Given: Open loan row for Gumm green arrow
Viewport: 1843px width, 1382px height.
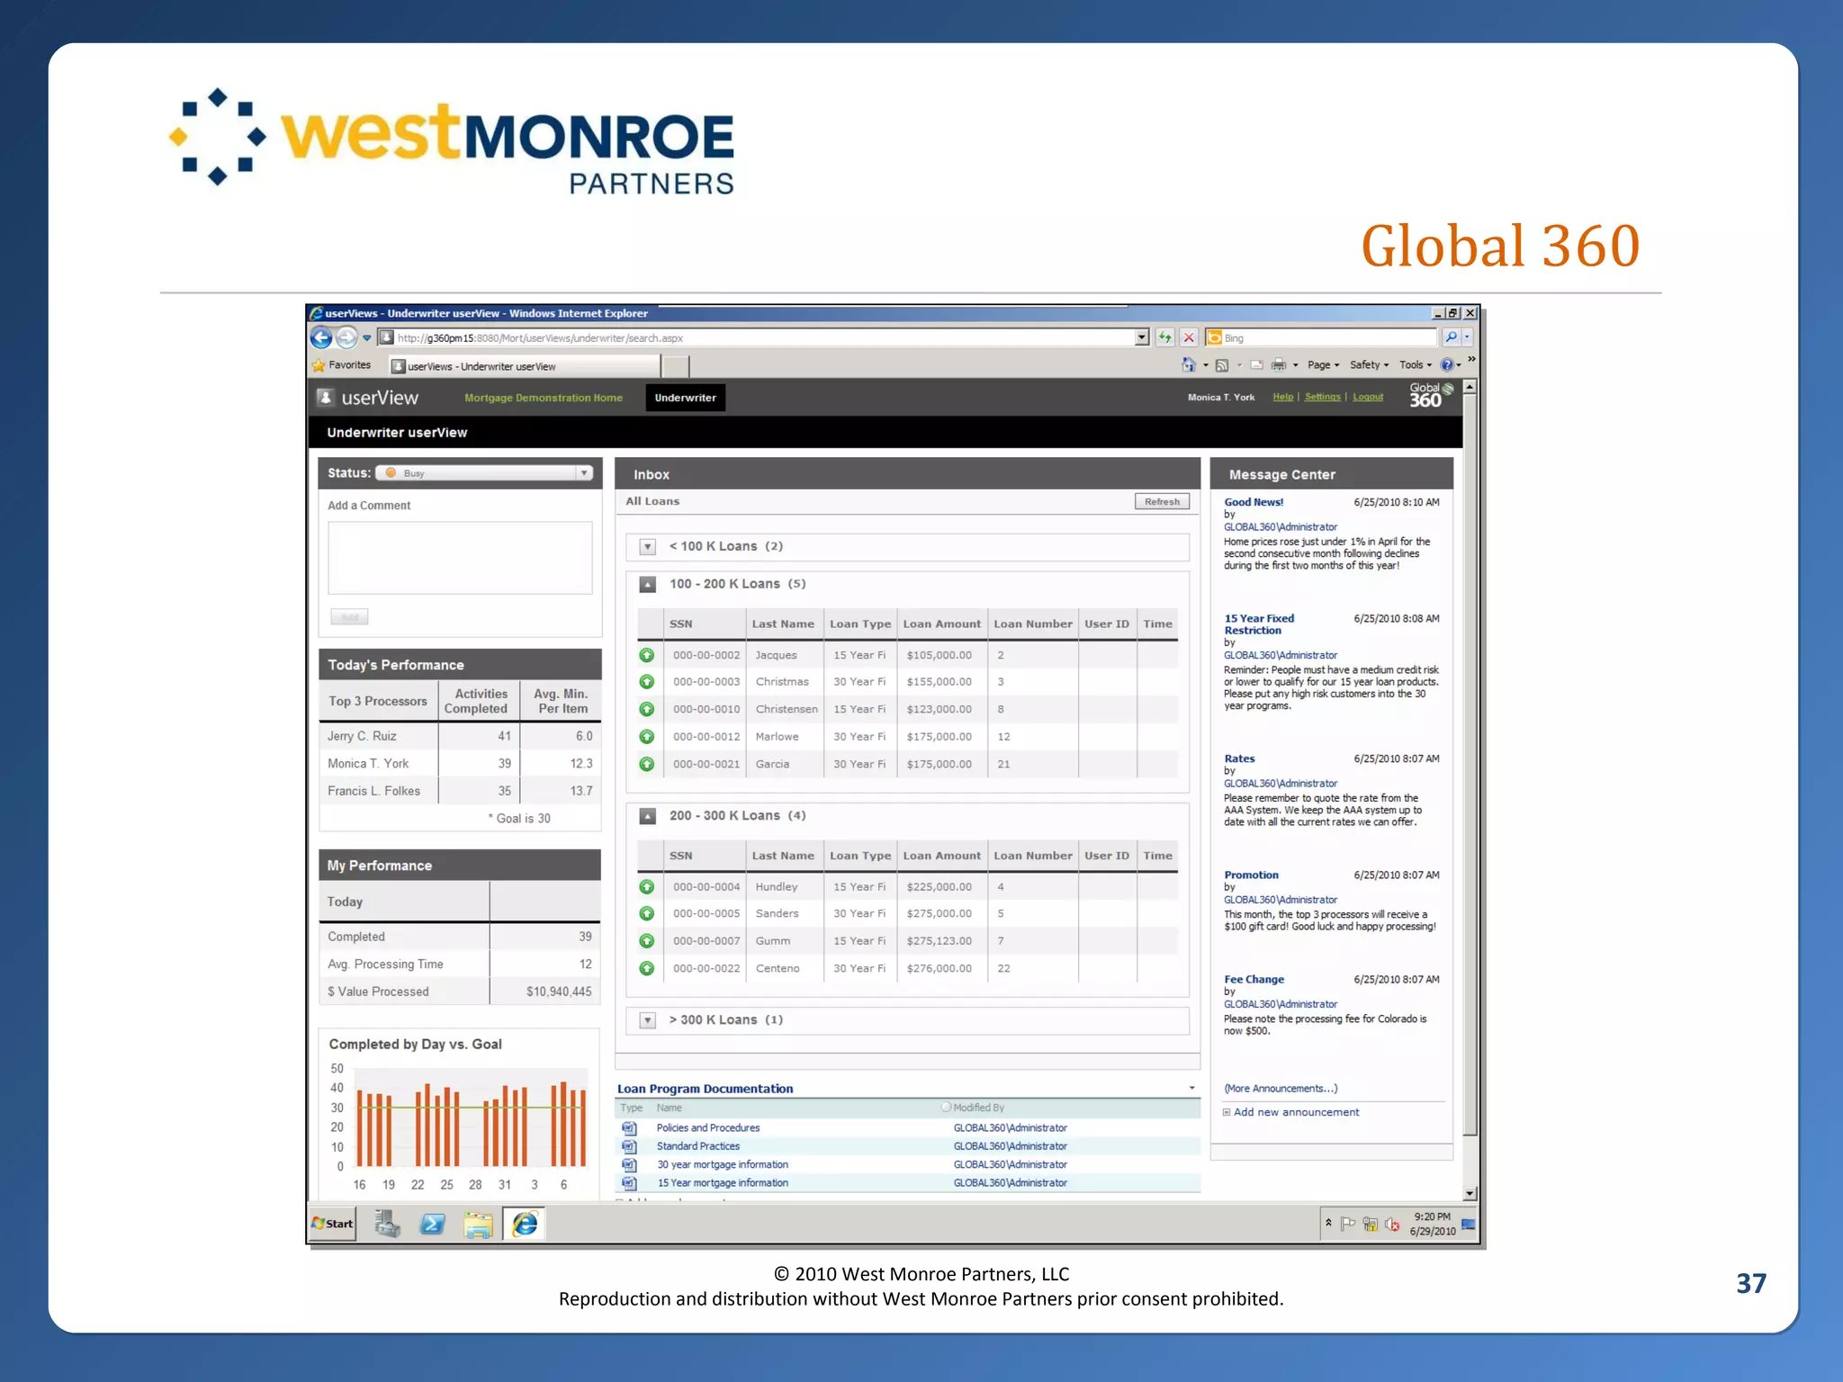Looking at the screenshot, I should pos(646,941).
